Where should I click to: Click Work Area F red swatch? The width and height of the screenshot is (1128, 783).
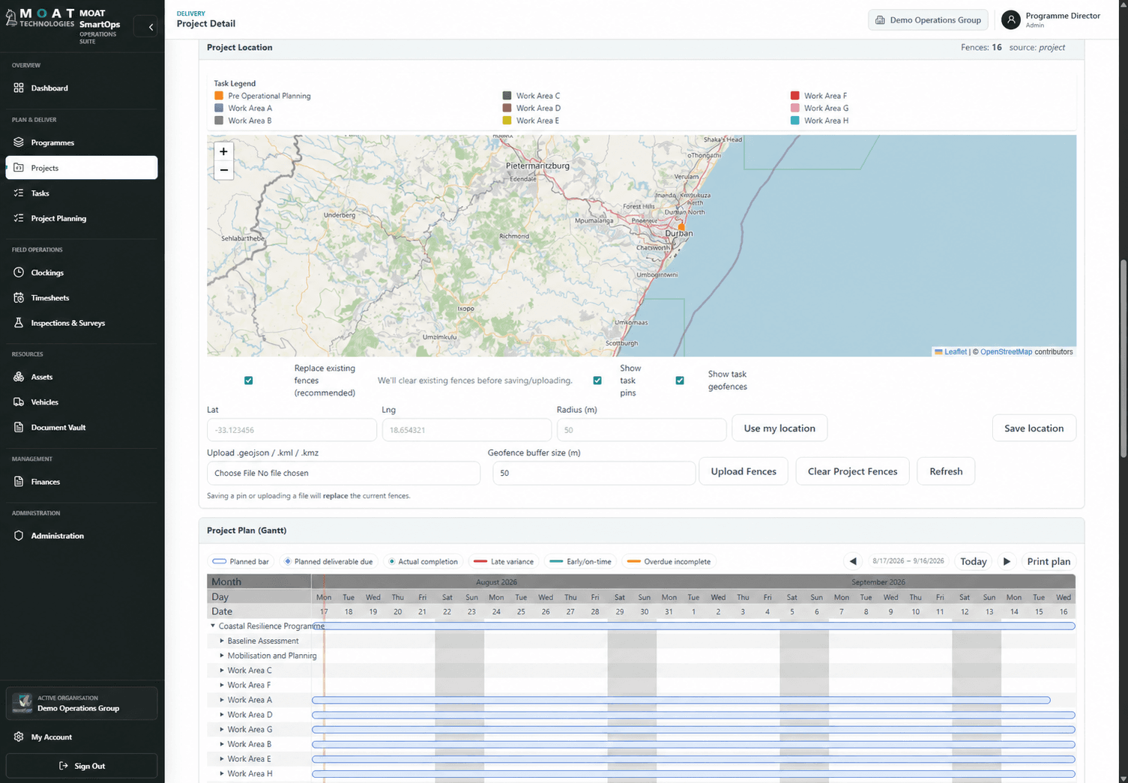point(795,96)
